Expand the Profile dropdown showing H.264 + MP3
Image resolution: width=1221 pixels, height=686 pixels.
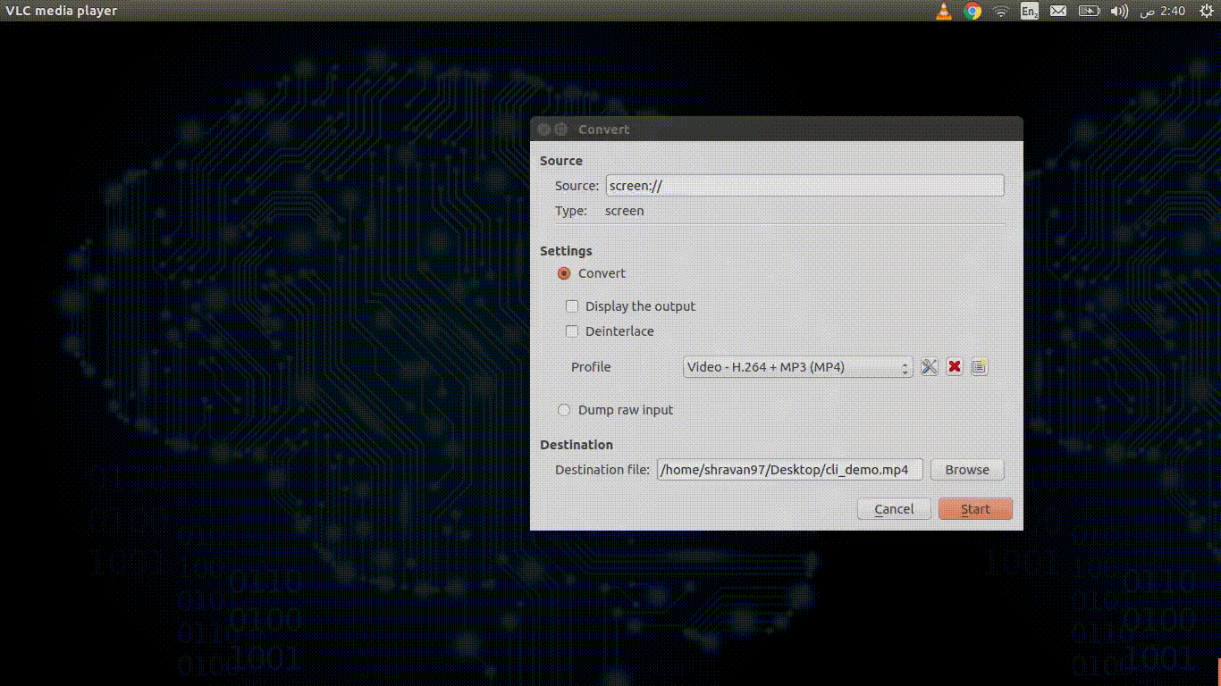tap(797, 367)
